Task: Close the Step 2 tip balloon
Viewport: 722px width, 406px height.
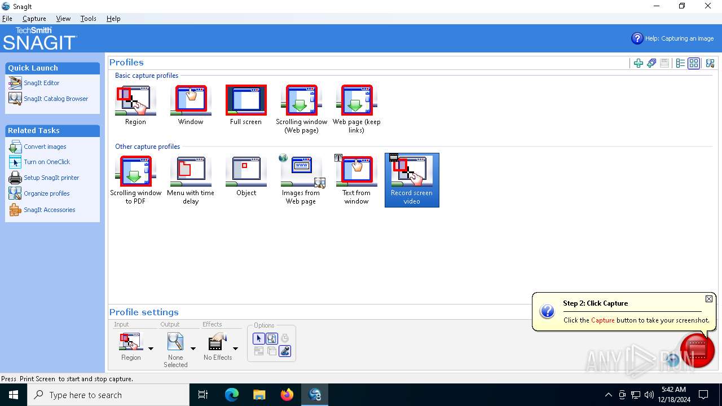Action: 709,299
